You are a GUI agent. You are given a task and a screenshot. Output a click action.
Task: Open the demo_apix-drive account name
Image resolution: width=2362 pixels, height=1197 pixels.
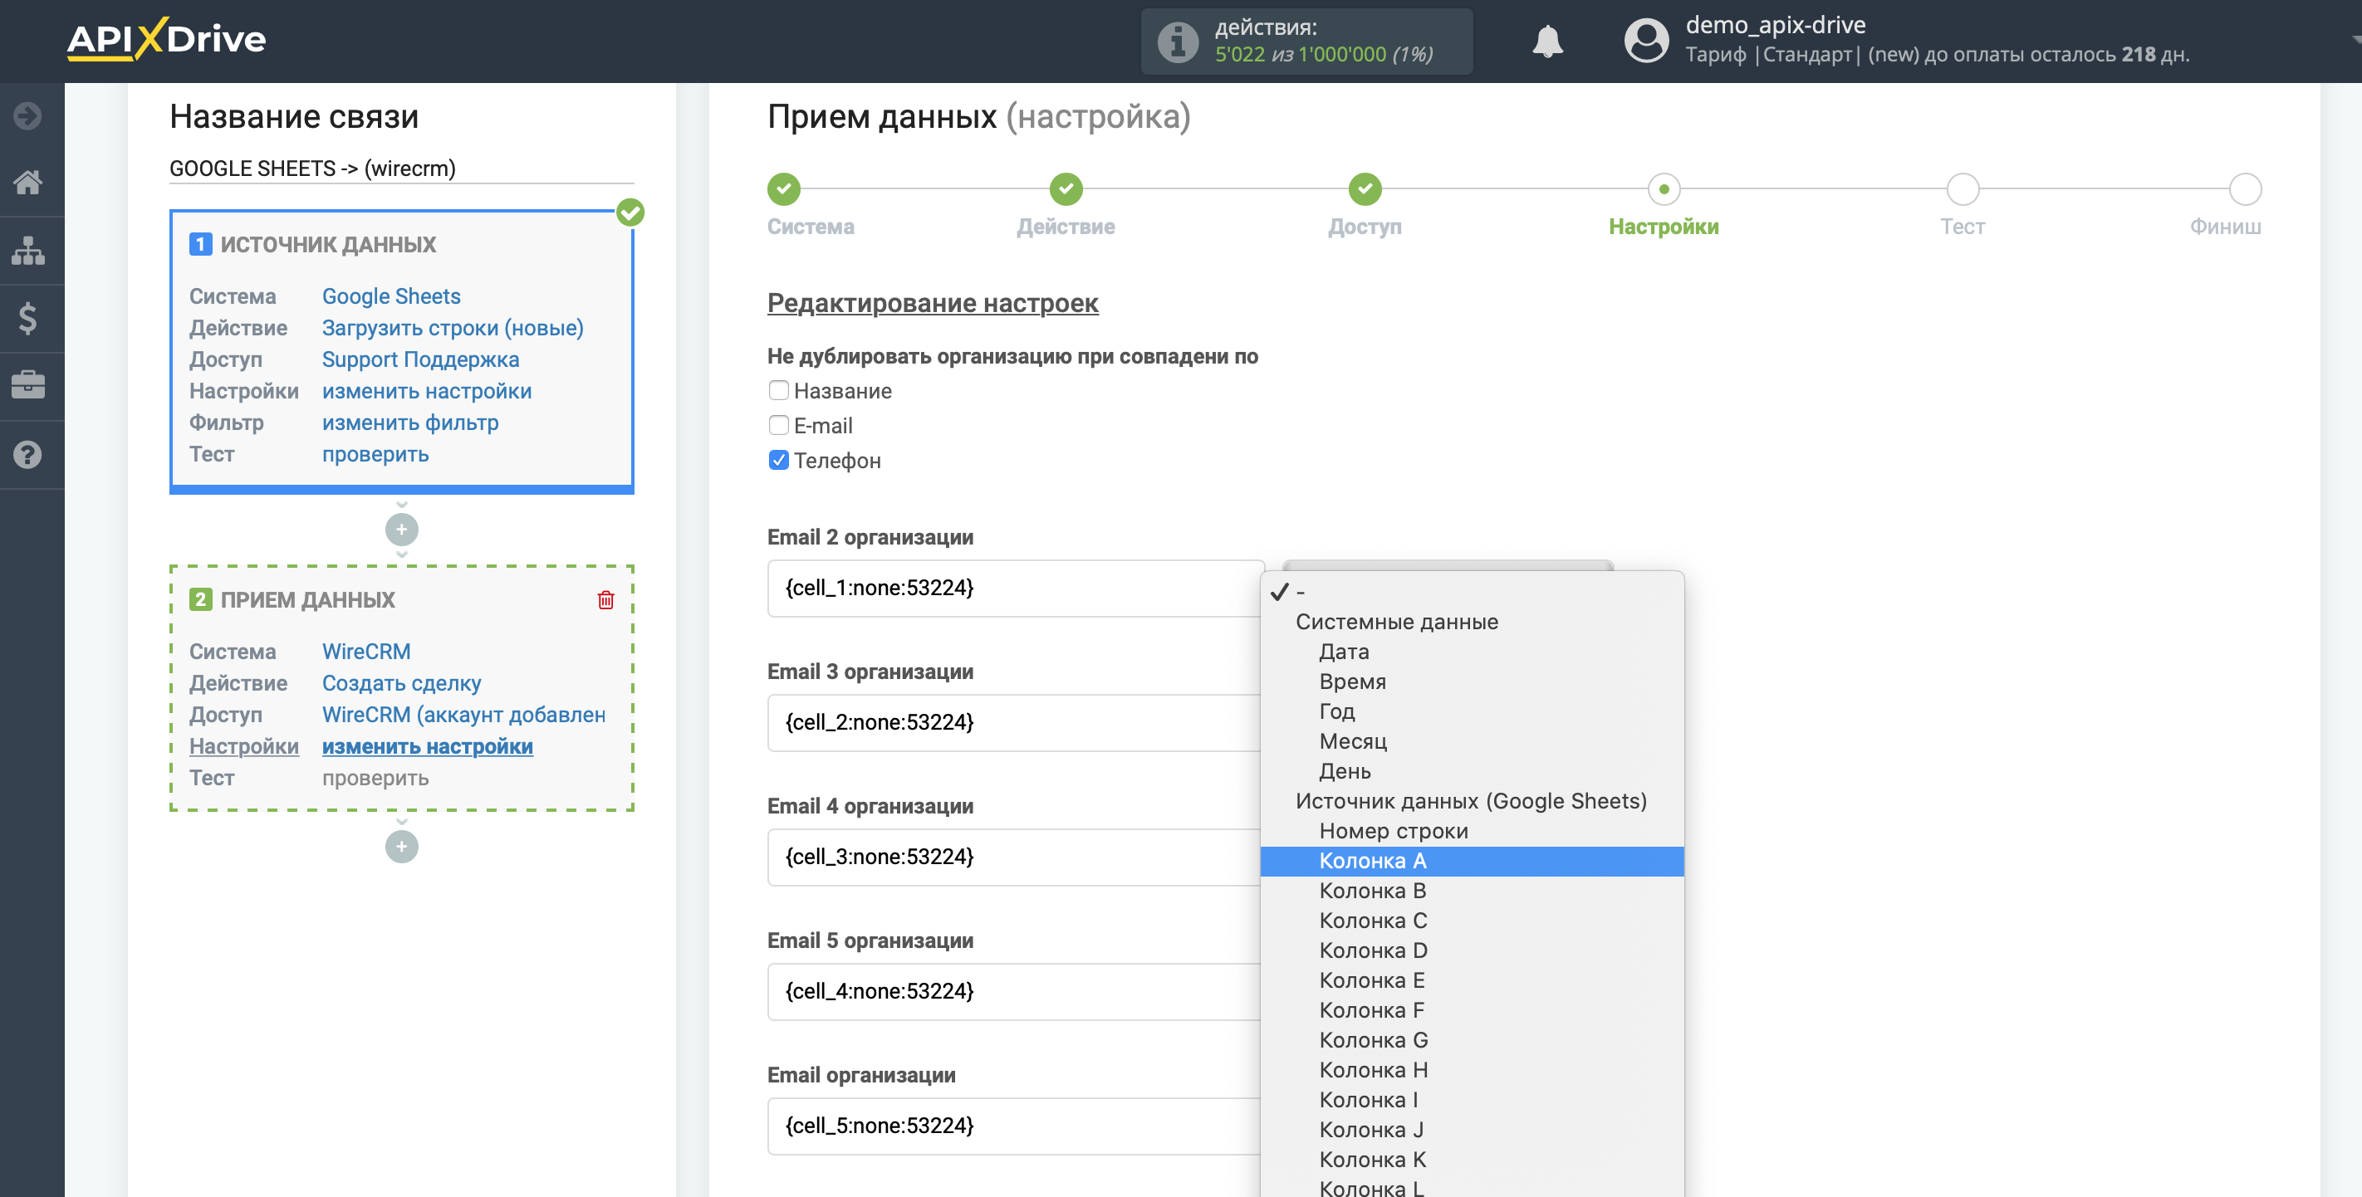pos(1775,25)
